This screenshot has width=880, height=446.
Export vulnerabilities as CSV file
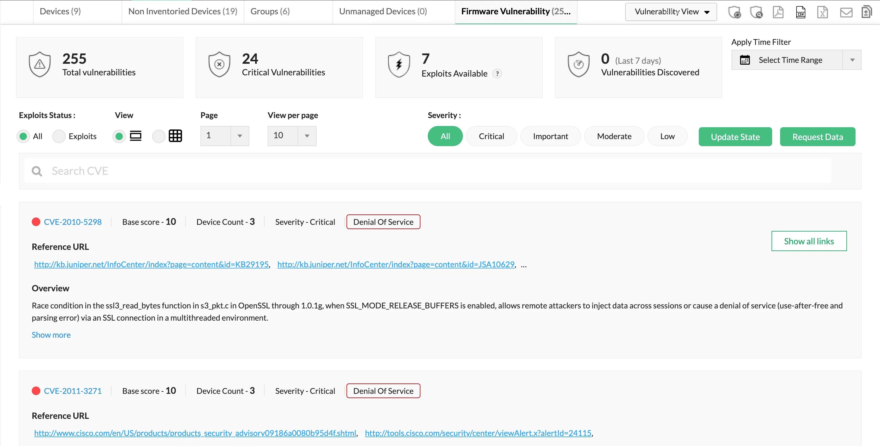coord(801,12)
